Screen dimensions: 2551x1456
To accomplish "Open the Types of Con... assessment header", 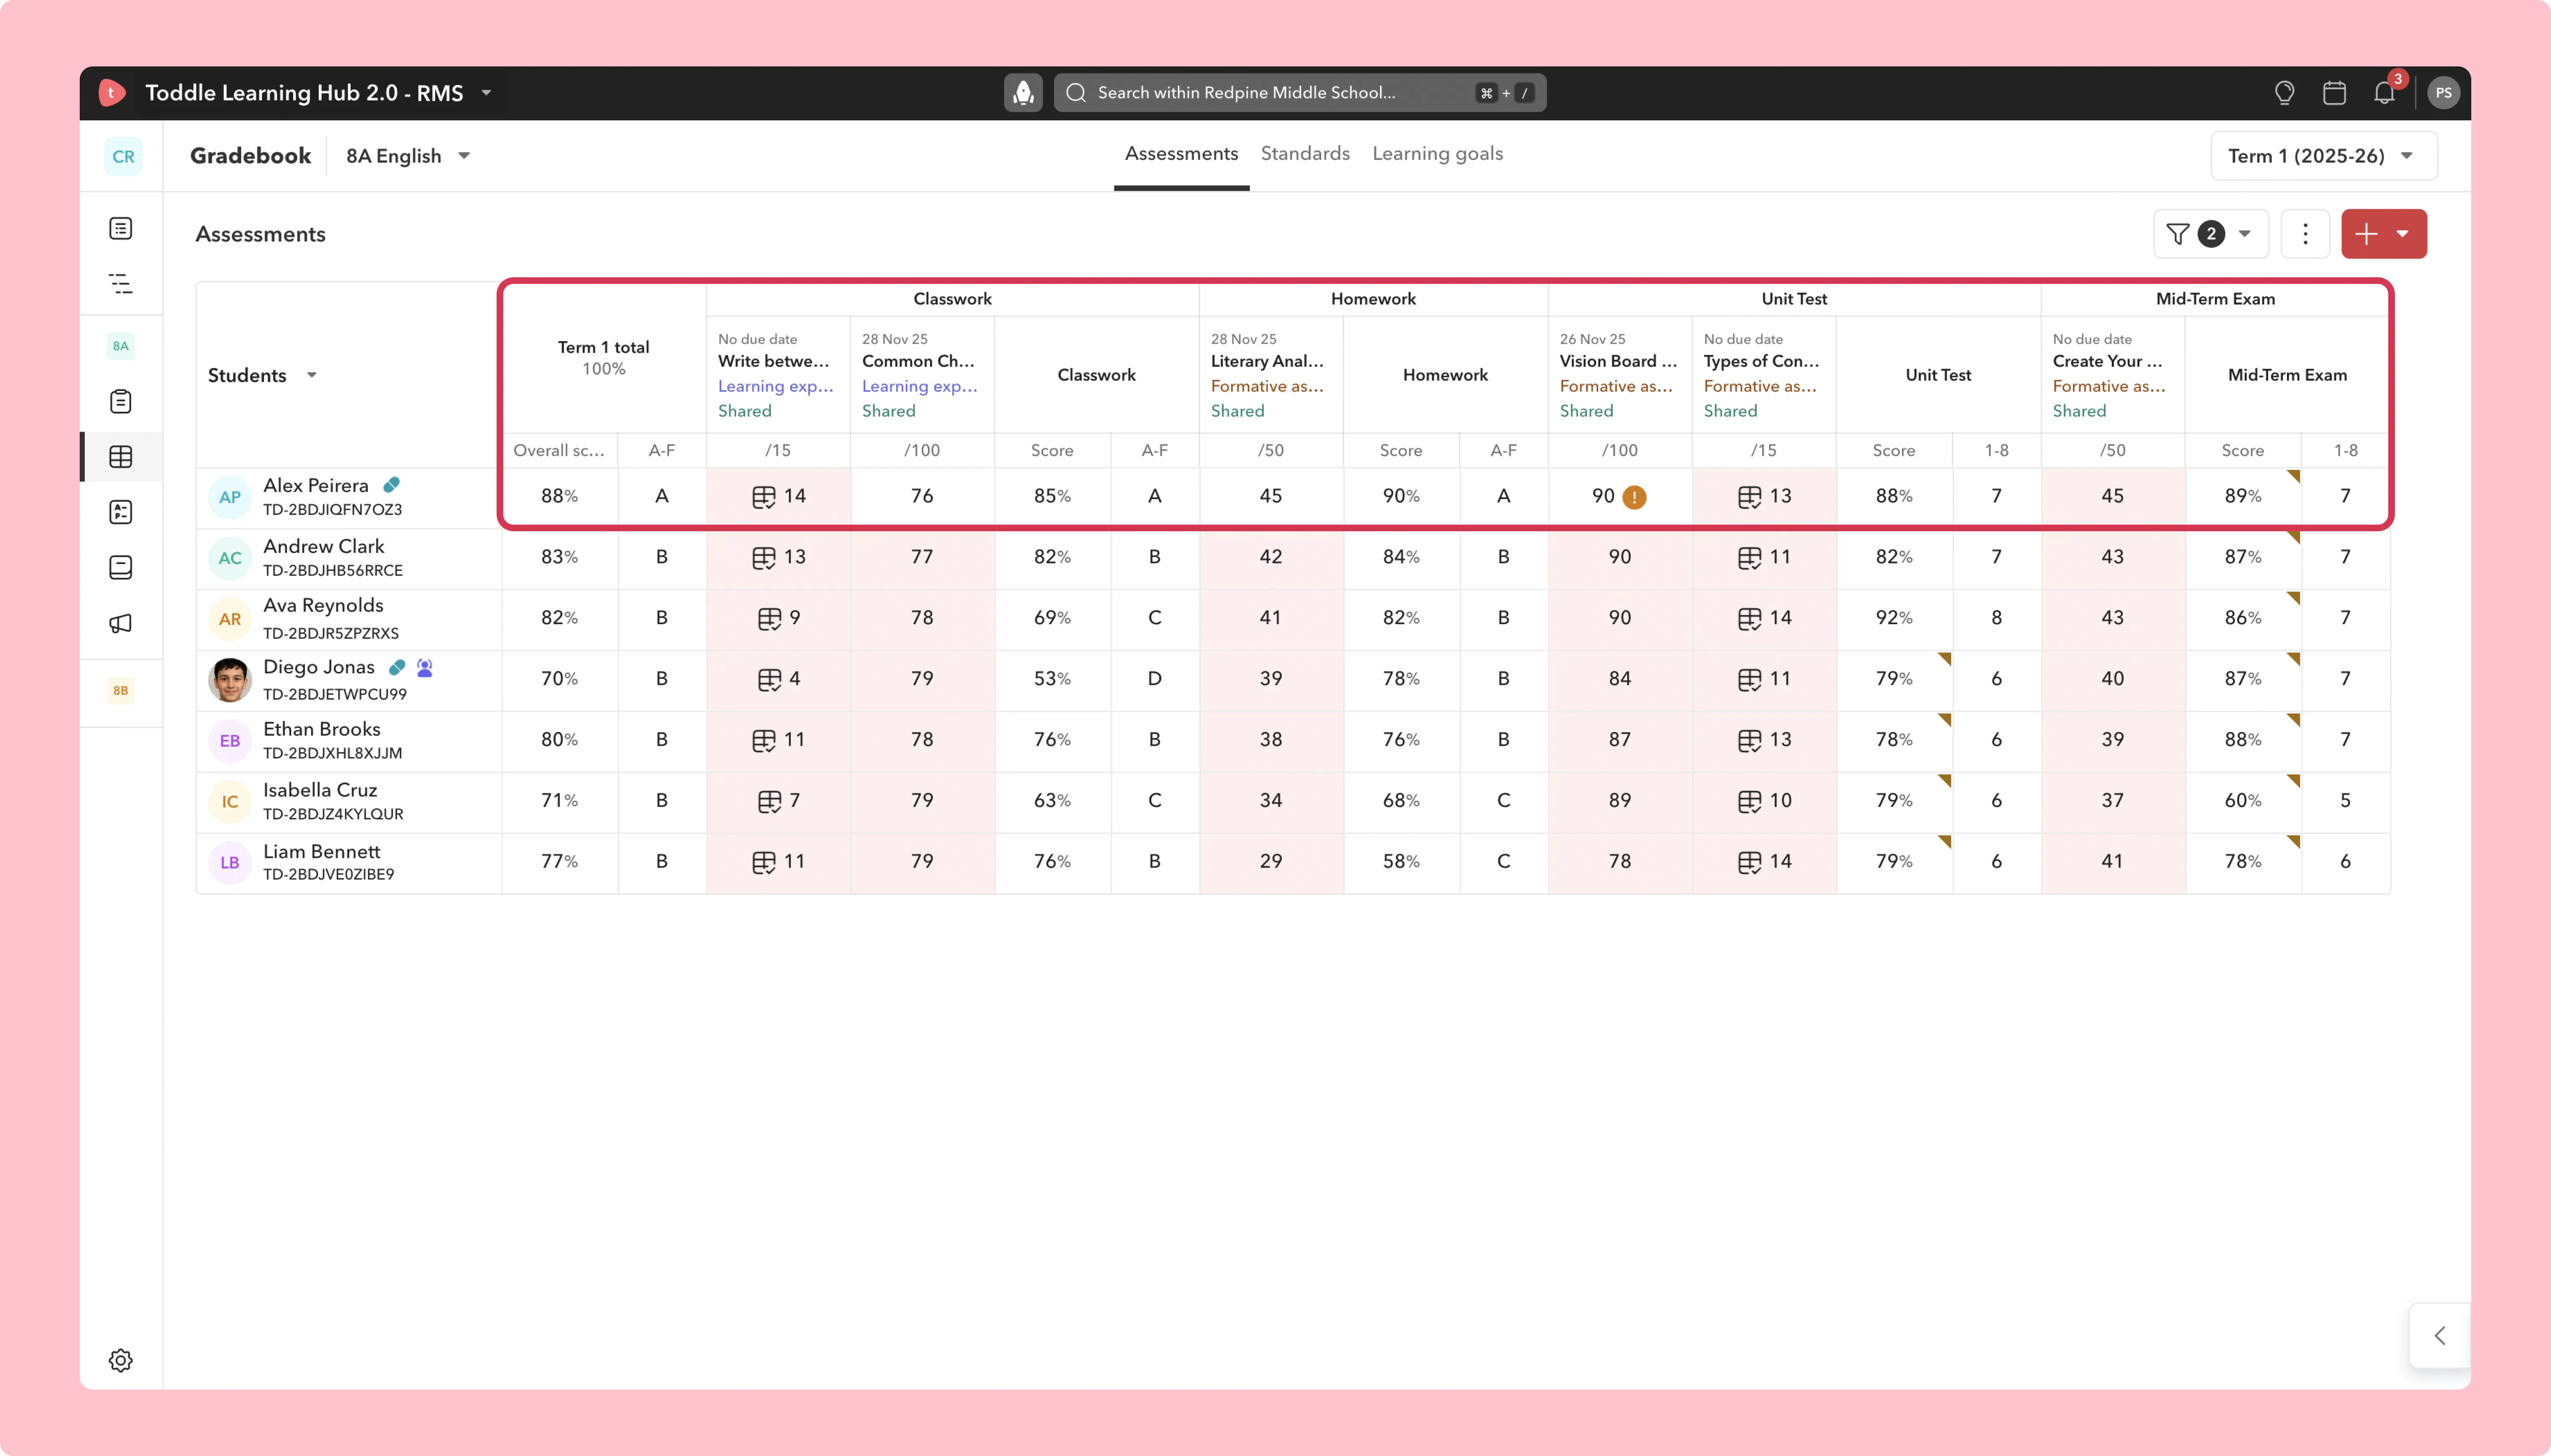I will [x=1764, y=375].
